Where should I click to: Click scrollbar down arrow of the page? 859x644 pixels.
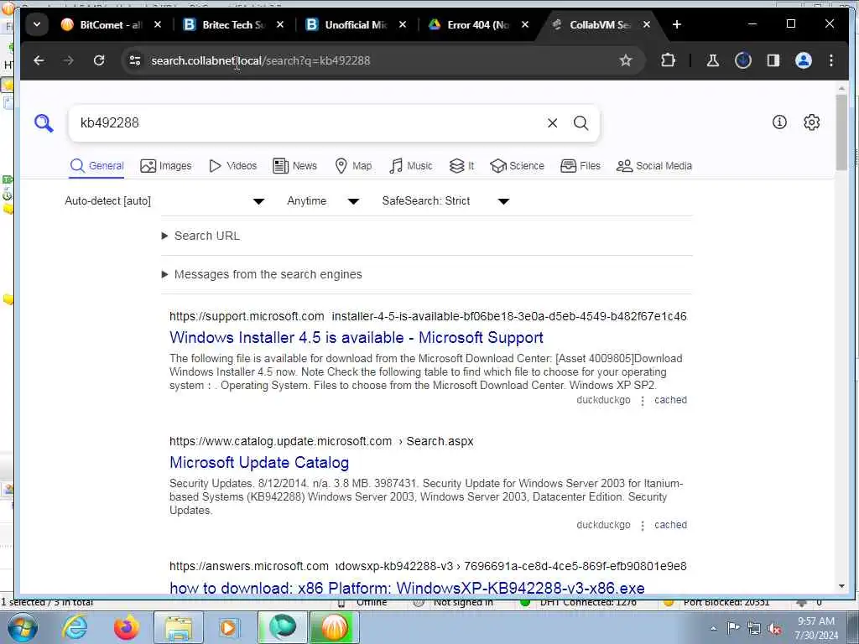pos(841,586)
